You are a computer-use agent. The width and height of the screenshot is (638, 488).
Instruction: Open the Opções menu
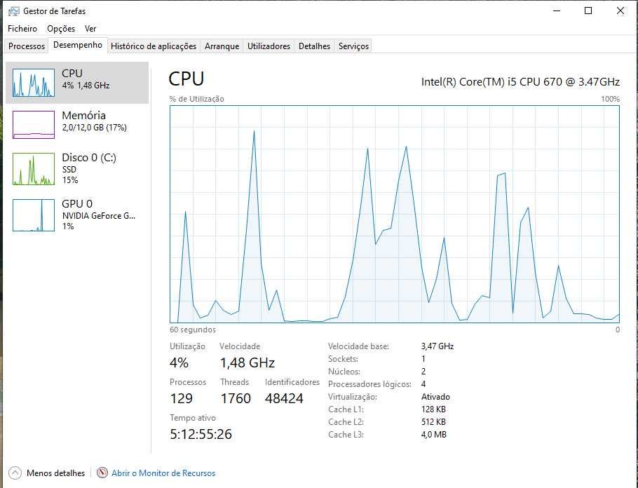pyautogui.click(x=61, y=29)
